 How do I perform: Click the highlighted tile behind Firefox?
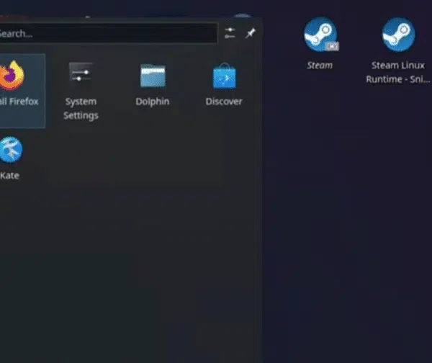click(x=22, y=91)
